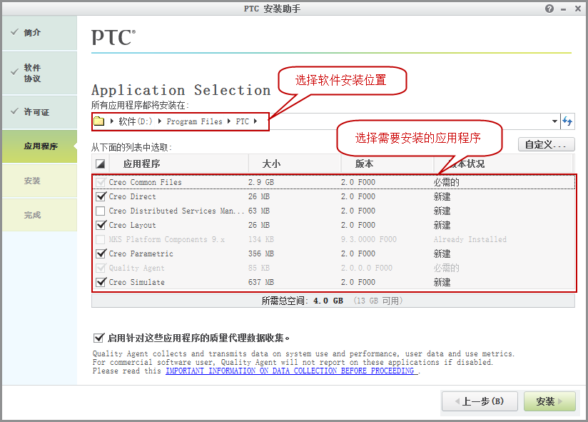Select the 完成 step
Image resolution: width=588 pixels, height=422 pixels.
click(39, 215)
